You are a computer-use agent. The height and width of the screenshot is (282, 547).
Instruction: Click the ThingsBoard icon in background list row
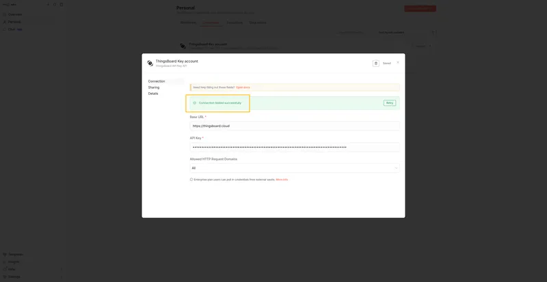tap(183, 46)
